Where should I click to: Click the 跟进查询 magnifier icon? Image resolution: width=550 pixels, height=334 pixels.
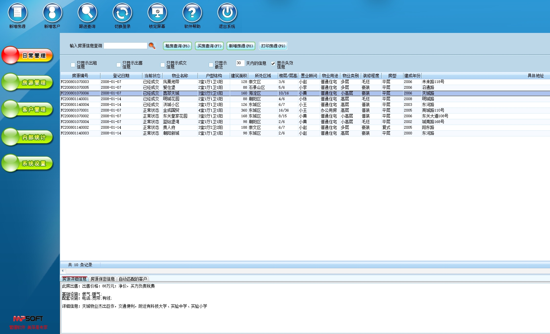pyautogui.click(x=87, y=13)
